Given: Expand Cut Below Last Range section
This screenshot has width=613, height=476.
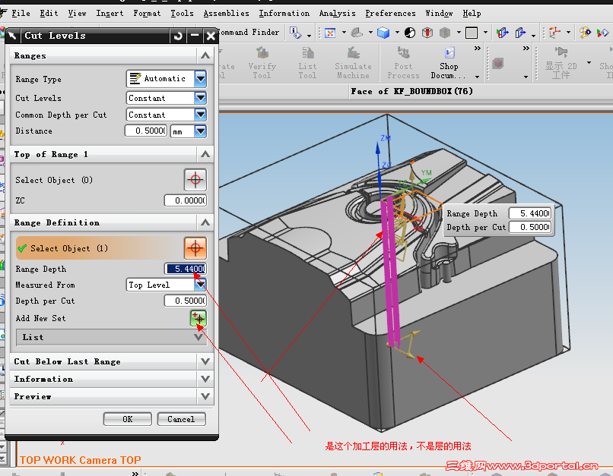Looking at the screenshot, I should click(205, 361).
